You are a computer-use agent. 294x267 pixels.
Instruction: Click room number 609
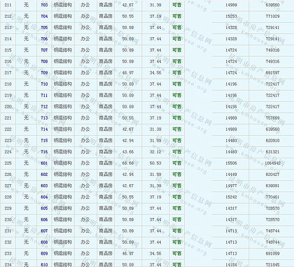(x=44, y=253)
